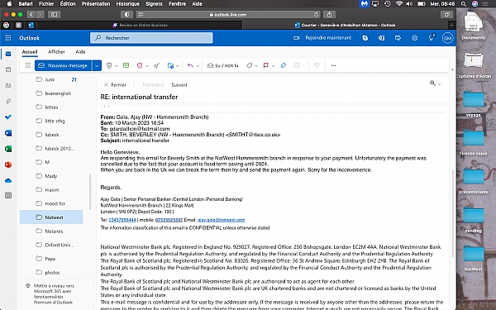496x310 pixels.
Task: Open the account avatar menu
Action: pyautogui.click(x=447, y=38)
